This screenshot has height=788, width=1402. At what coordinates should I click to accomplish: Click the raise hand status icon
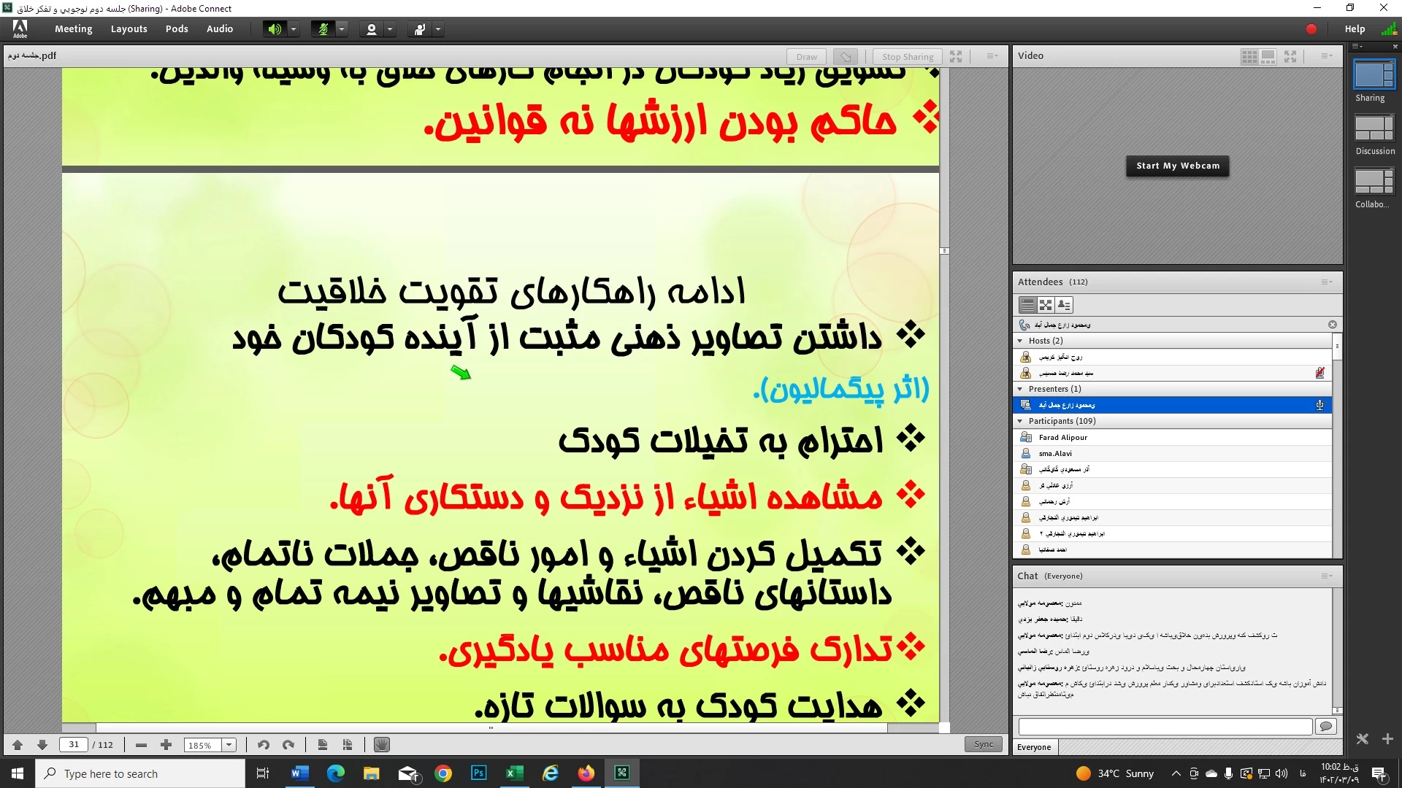point(420,29)
